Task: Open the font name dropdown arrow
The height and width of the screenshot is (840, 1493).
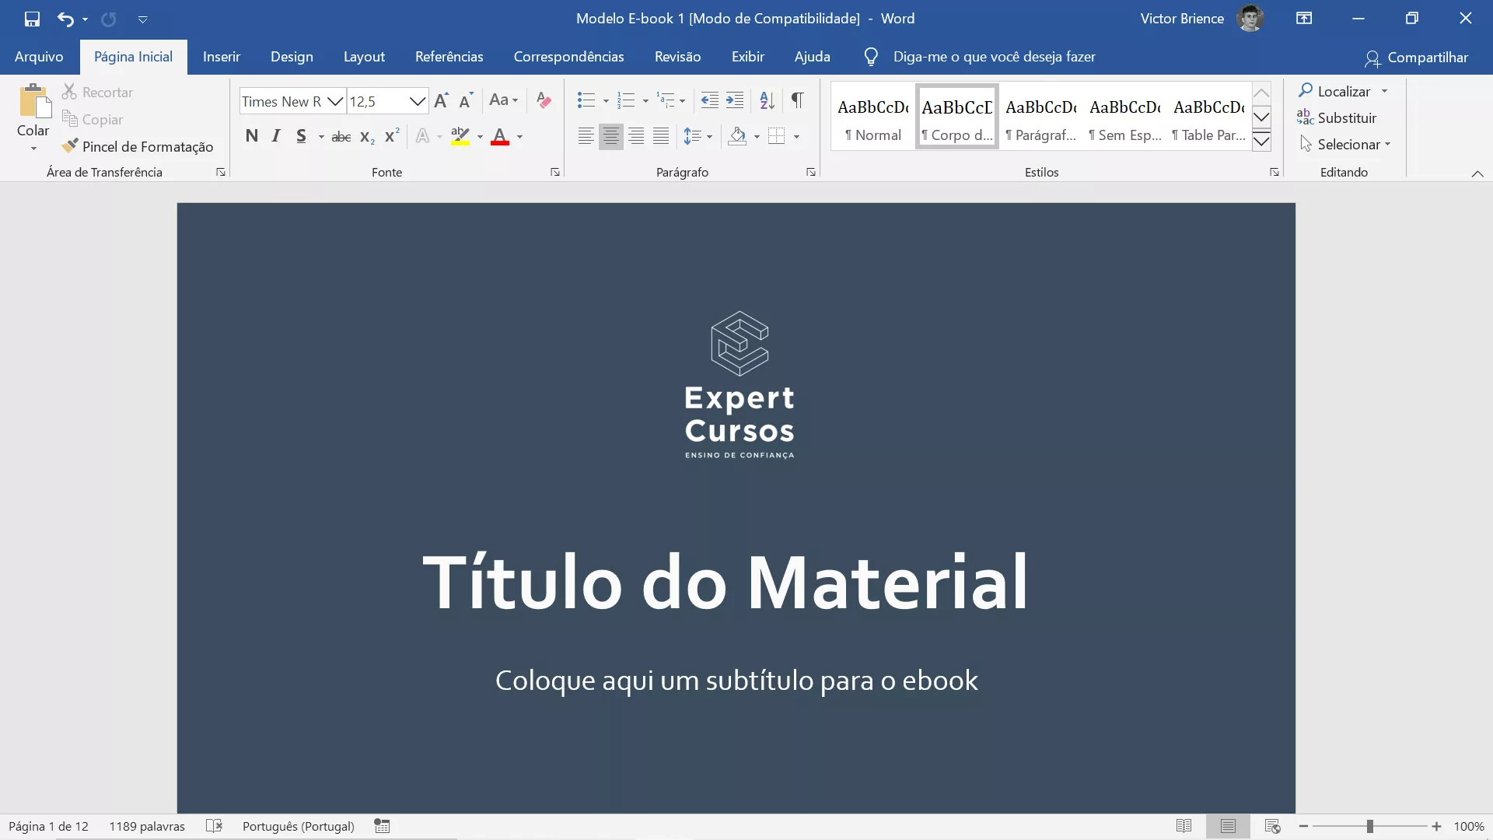Action: tap(335, 101)
